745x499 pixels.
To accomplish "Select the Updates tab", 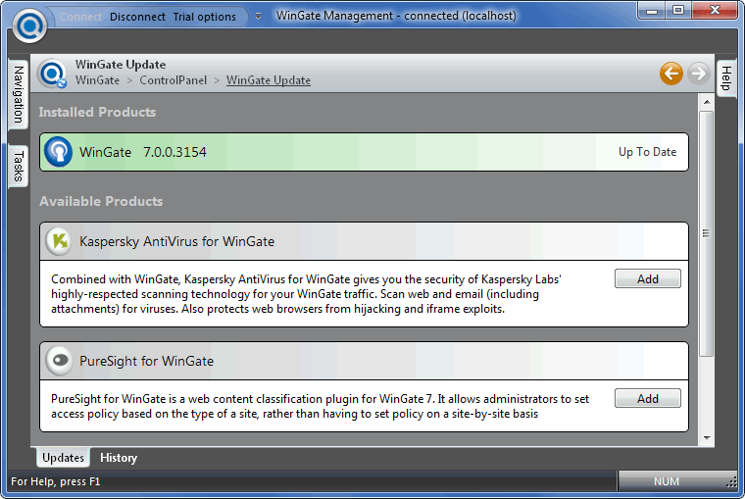I will pos(63,458).
